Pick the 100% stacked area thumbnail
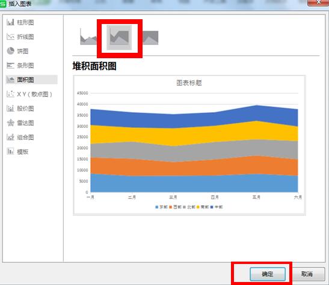Screen dimensions: 329x285 point(150,38)
